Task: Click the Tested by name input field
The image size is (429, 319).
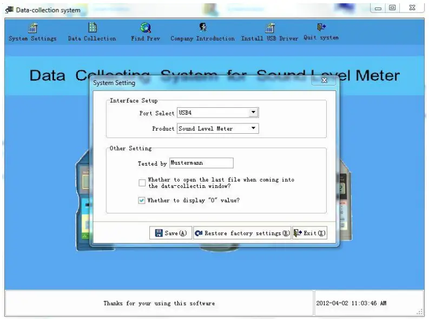Action: [x=201, y=163]
